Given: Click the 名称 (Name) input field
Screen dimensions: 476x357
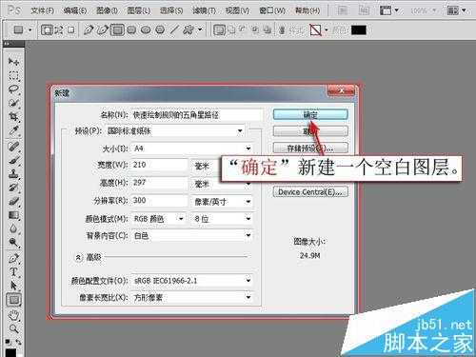Looking at the screenshot, I should tap(197, 115).
